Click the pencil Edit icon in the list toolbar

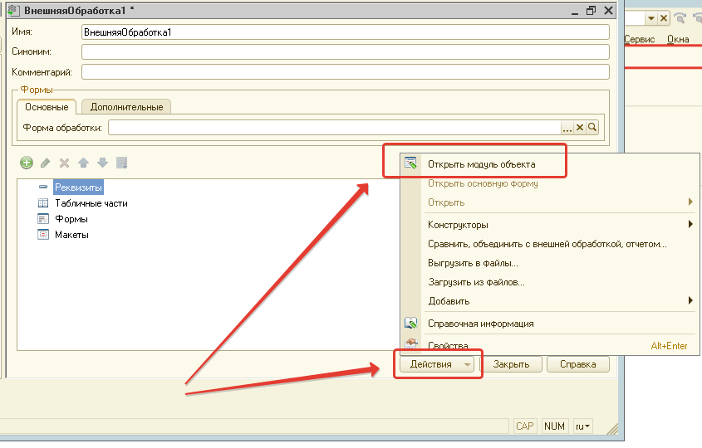pos(46,163)
